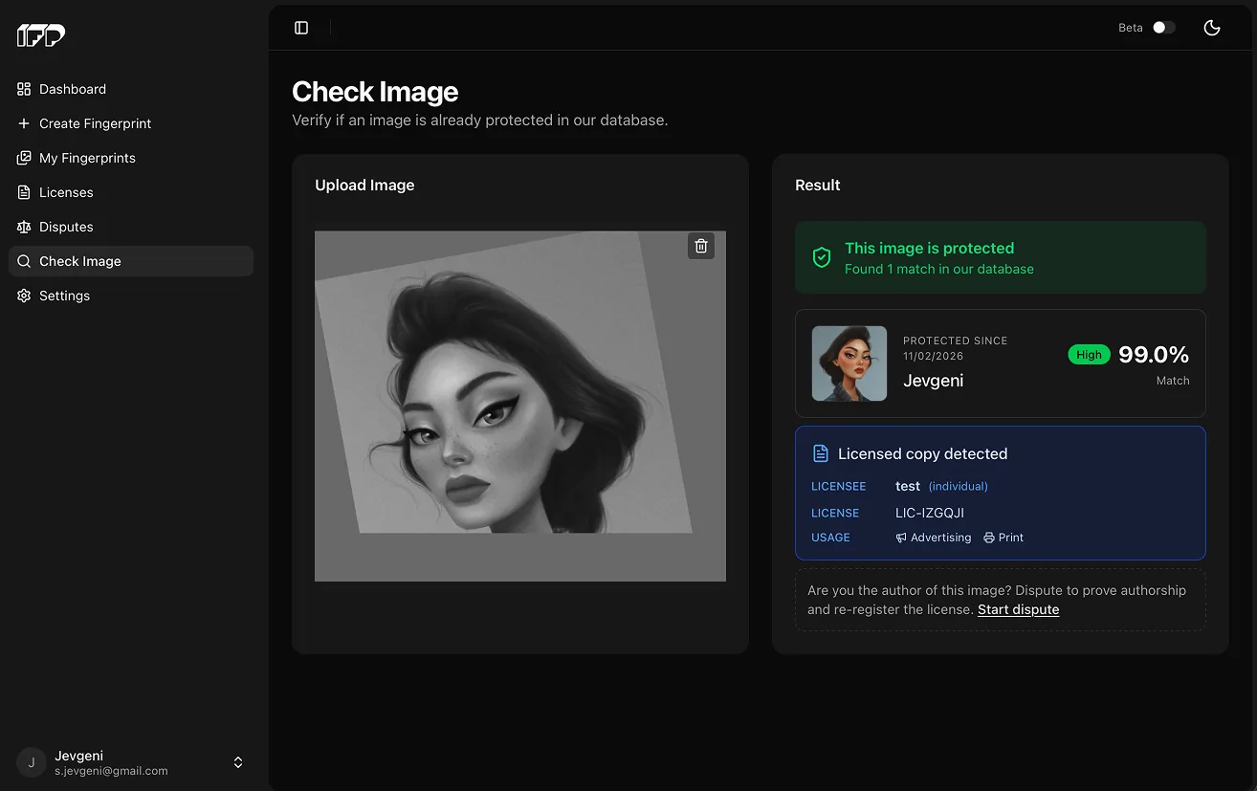
Task: Click the Check Image magnifier icon
Action: click(24, 261)
